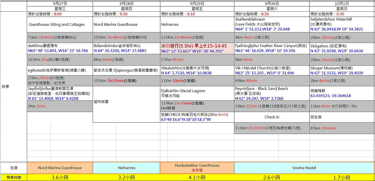
Task: Click the 101Km 1hr20min drive cell
Action: click(126, 81)
